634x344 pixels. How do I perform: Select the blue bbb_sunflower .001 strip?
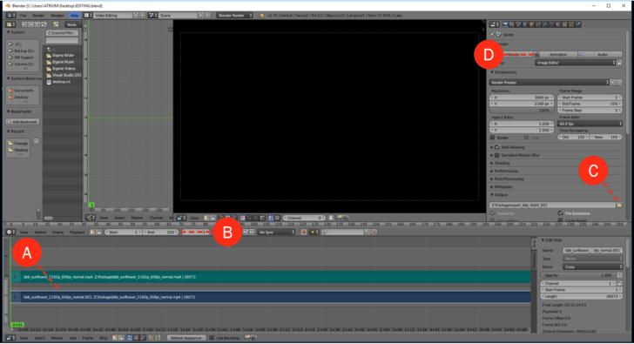tap(271, 297)
